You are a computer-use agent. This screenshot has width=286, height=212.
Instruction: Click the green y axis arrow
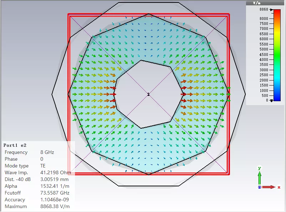pyautogui.click(x=259, y=179)
